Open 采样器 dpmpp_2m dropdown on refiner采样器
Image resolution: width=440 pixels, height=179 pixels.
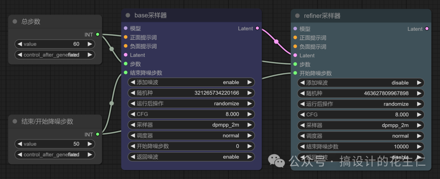click(361, 125)
